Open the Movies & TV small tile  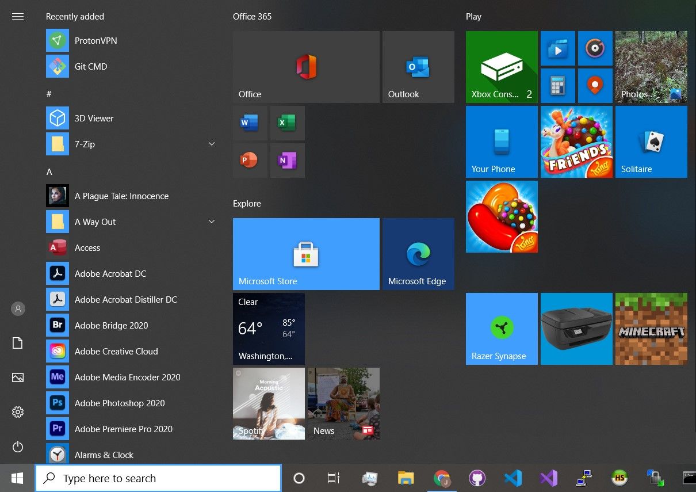click(x=558, y=48)
